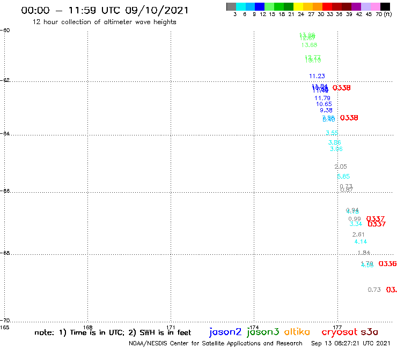Click the gray '1.84' wave height value
This screenshot has width=397, height=348.
(x=364, y=253)
